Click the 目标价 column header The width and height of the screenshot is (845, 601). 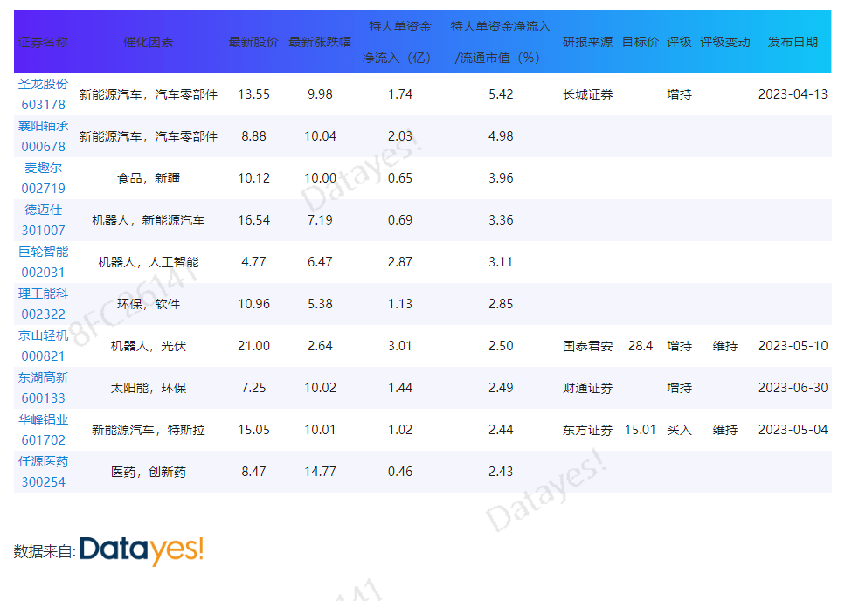(641, 42)
